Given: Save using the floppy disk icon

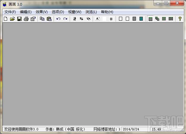Looking at the screenshot, I should [19, 19].
